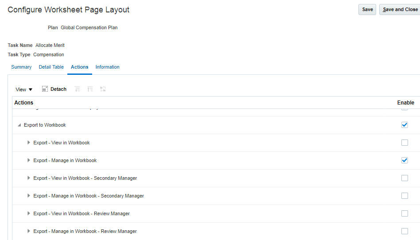This screenshot has width=420, height=240.
Task: Collapse the Export to Workbook node
Action: (x=19, y=125)
